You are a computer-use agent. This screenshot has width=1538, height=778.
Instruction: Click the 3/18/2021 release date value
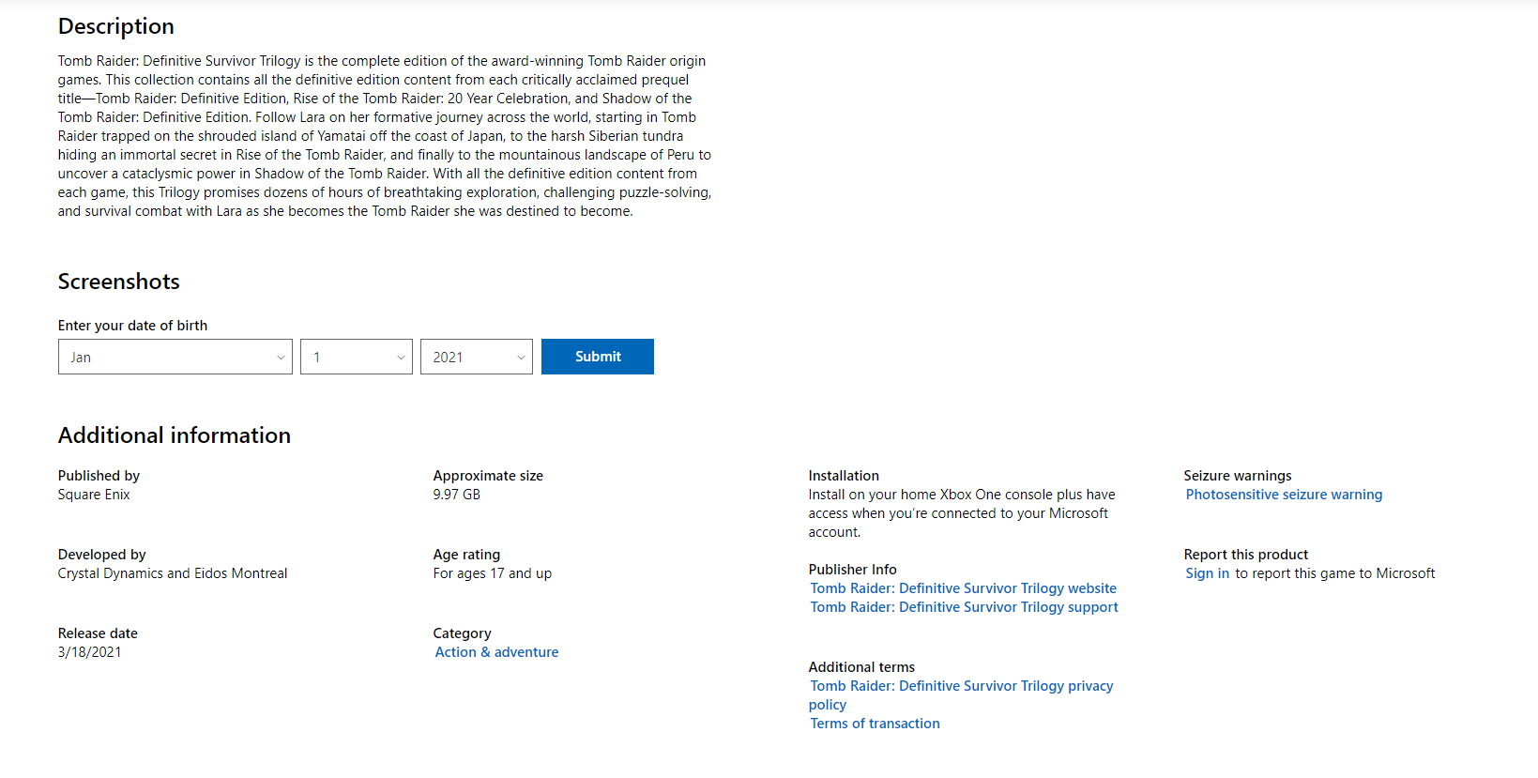coord(90,652)
